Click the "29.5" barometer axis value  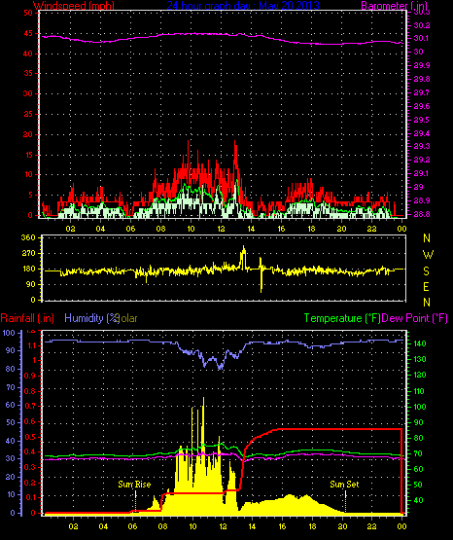(422, 120)
